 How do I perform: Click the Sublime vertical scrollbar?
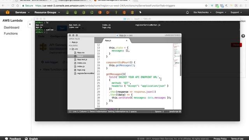pyautogui.click(x=181, y=65)
